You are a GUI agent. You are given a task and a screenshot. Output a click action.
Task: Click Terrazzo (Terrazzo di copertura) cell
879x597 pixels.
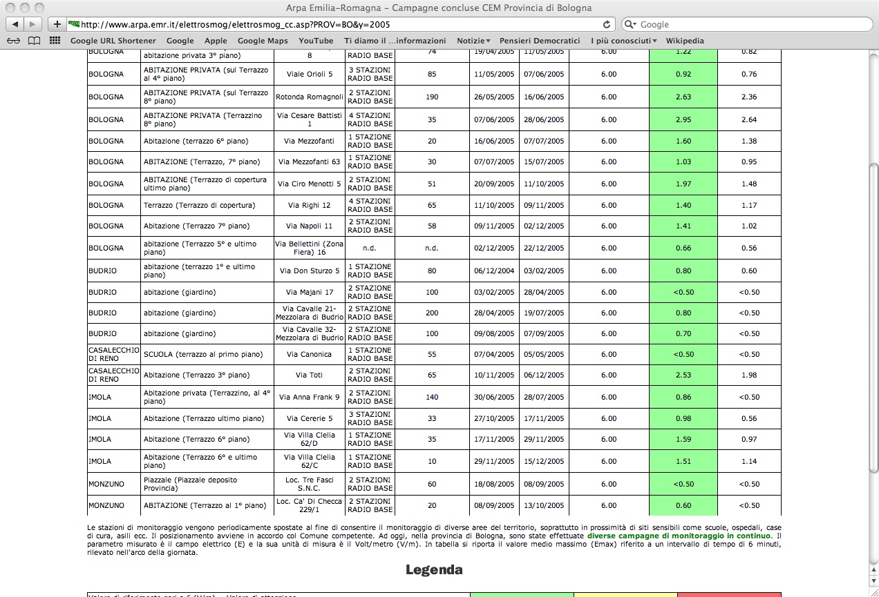point(207,205)
